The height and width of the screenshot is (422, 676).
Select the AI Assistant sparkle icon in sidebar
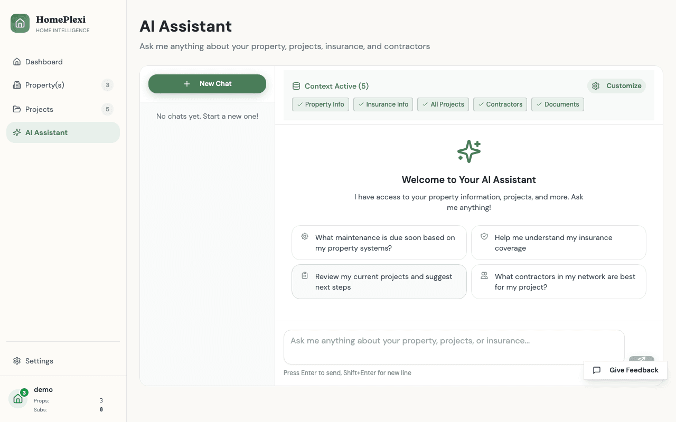click(x=15, y=132)
